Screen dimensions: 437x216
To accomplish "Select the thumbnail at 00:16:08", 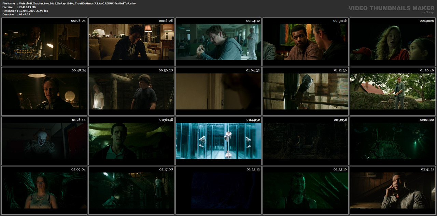I will pyautogui.click(x=131, y=42).
